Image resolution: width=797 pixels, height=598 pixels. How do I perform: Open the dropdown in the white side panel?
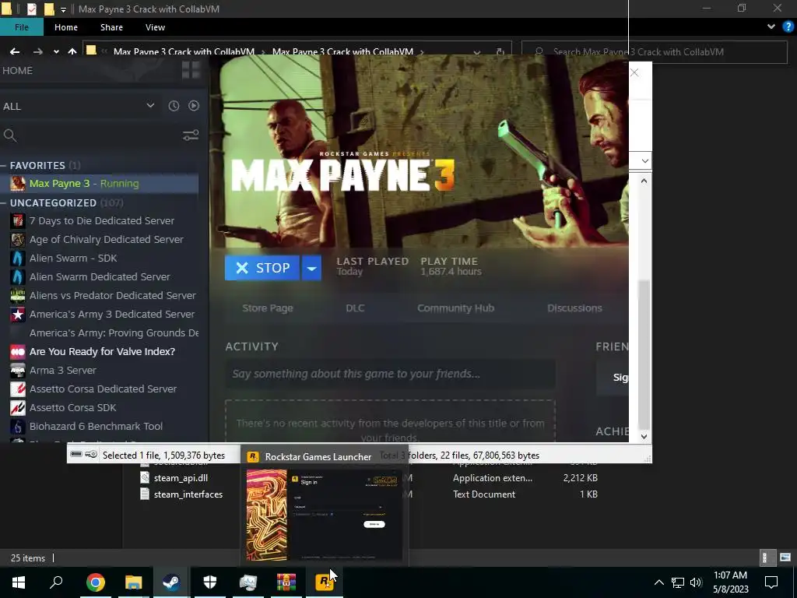(644, 161)
